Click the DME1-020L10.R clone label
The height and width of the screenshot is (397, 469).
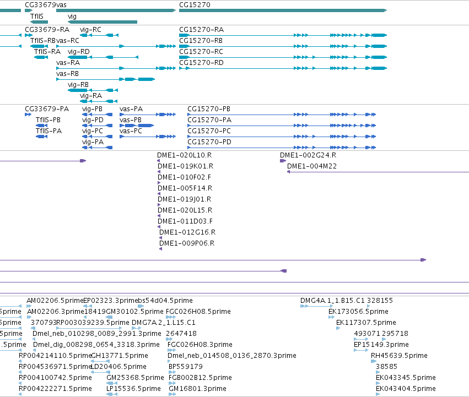pos(184,155)
